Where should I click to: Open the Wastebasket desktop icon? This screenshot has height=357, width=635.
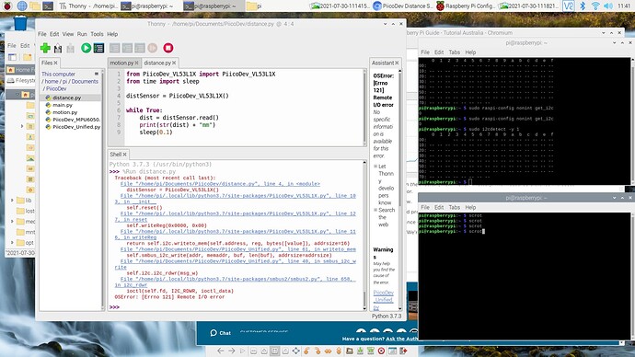tap(20, 23)
